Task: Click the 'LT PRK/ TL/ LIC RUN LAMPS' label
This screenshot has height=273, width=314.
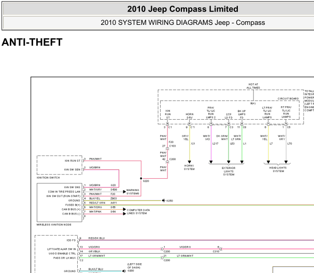Action: [x=267, y=112]
